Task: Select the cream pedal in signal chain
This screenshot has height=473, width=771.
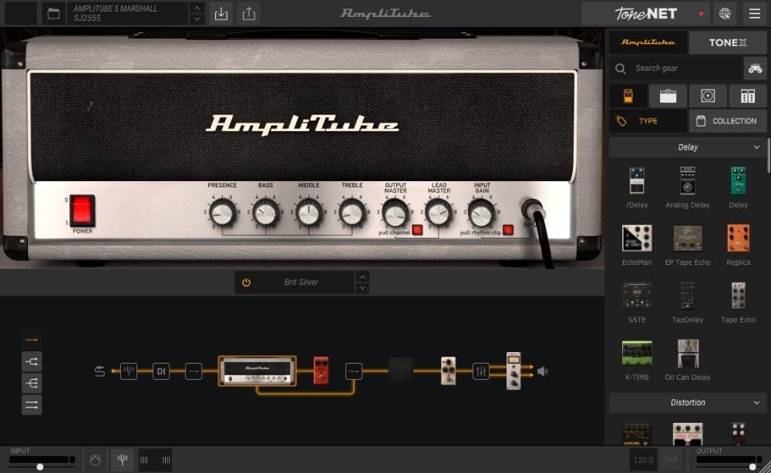Action: click(448, 371)
